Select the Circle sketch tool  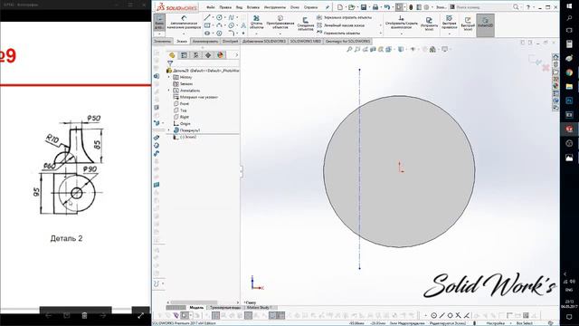coord(219,17)
